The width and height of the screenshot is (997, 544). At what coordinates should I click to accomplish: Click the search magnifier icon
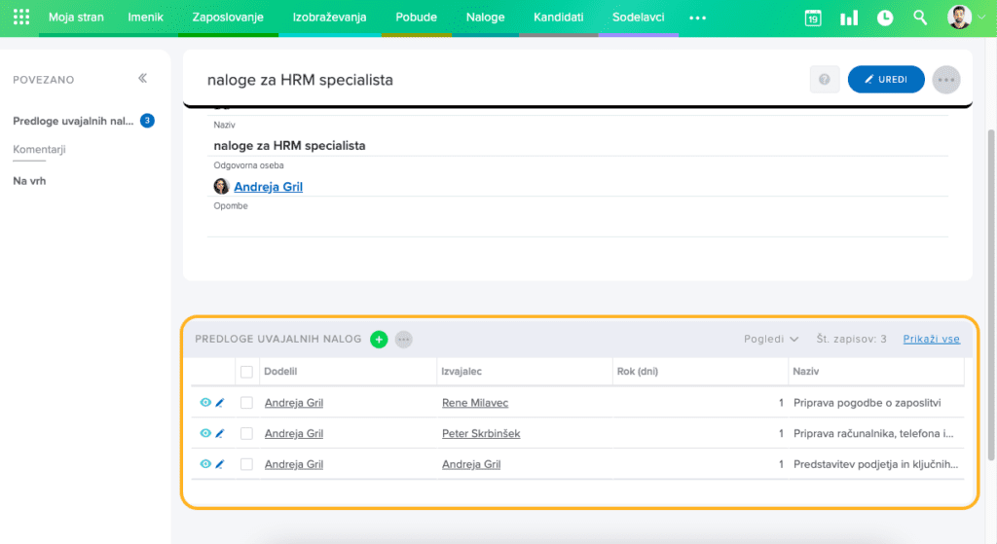[920, 18]
